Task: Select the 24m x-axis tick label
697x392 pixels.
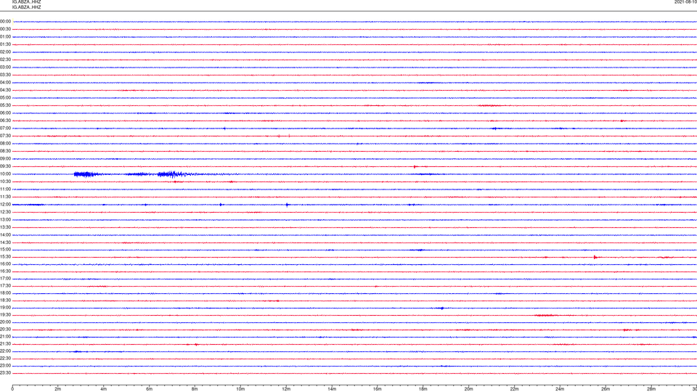Action: 560,389
